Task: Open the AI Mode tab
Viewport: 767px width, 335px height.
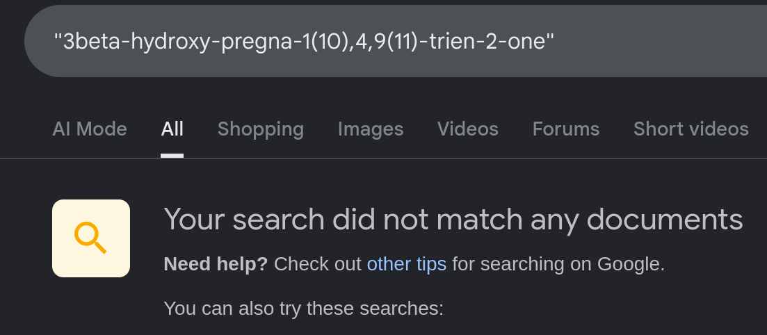Action: 90,129
